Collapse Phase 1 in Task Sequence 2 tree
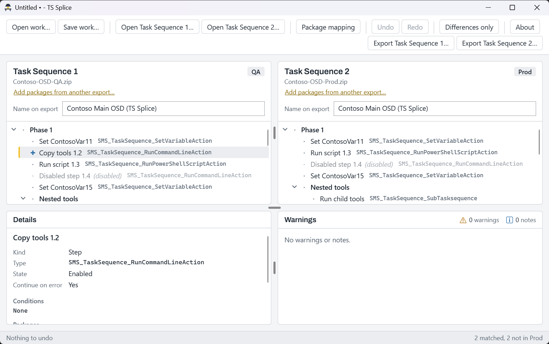549x344 pixels. tap(285, 130)
